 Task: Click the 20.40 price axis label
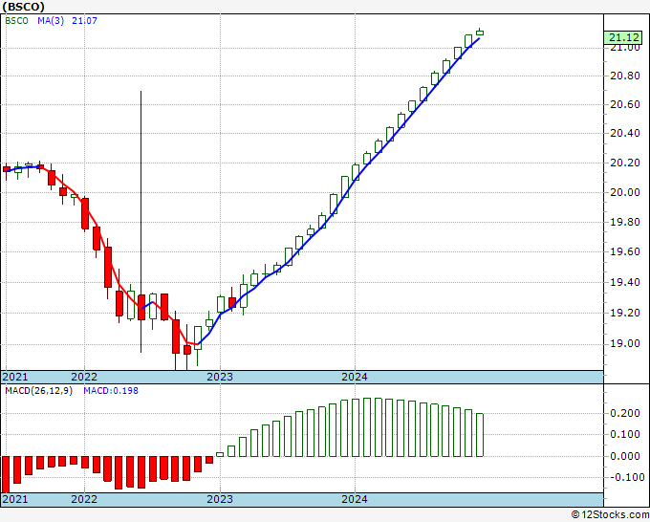click(x=625, y=134)
